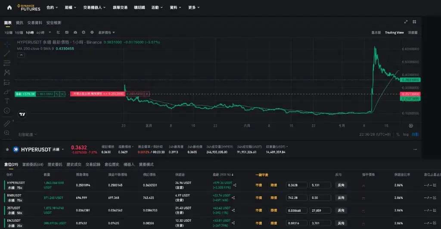Open the multi-chart grid layout icon
Screen dimensions: 441x229
pyautogui.click(x=414, y=22)
